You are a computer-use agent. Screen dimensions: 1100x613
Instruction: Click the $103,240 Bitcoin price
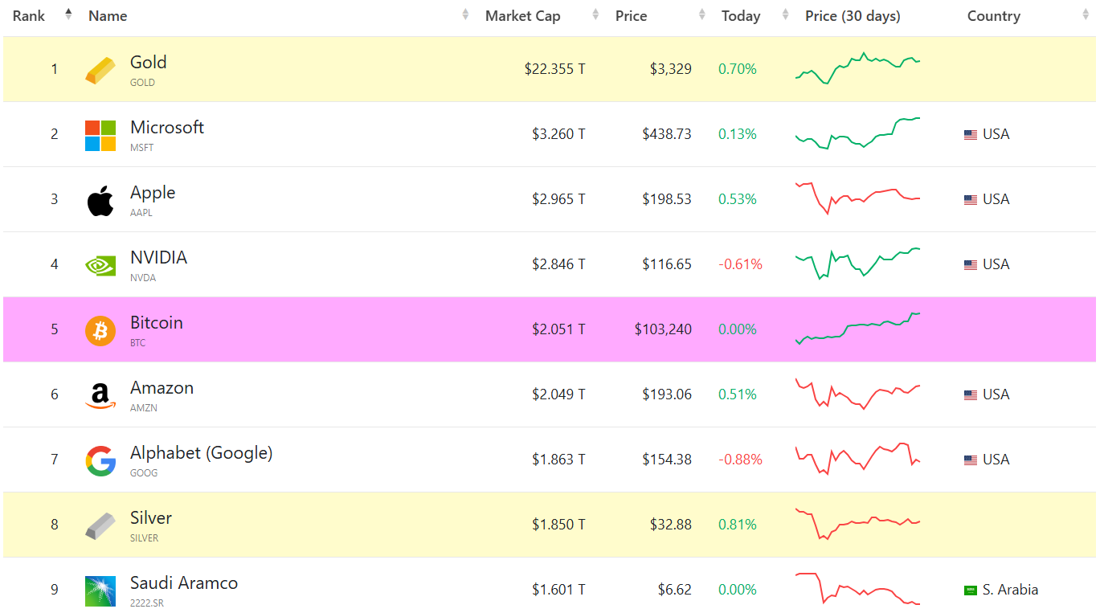point(663,329)
